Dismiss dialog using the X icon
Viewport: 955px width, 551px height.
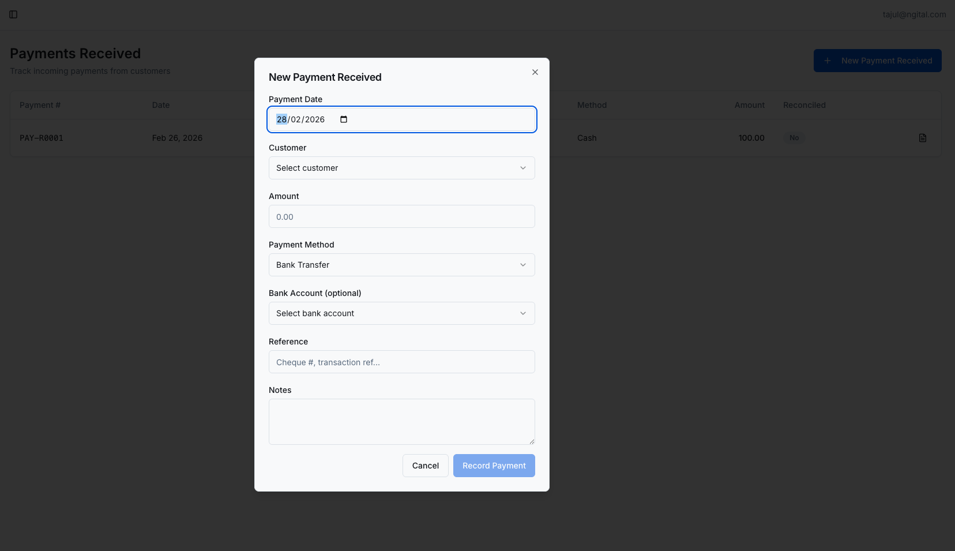[x=535, y=72]
